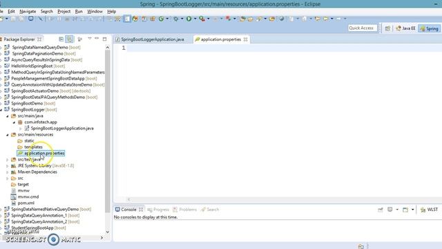Open the Help menu
Image resolution: width=442 pixels, height=249 pixels.
point(112,11)
